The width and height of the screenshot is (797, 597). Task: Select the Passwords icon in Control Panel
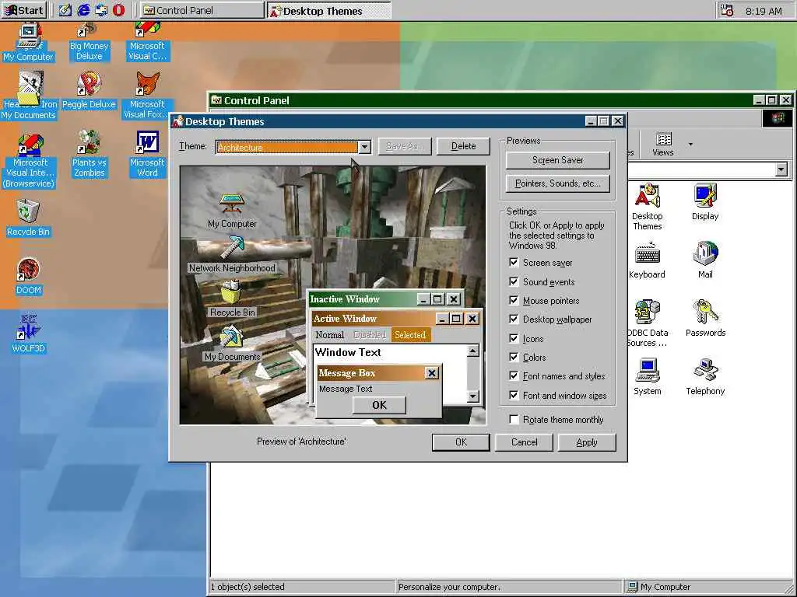point(705,319)
